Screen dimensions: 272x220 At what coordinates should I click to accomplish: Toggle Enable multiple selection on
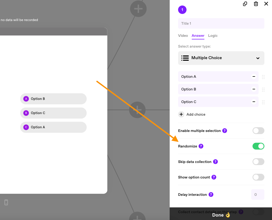(258, 131)
